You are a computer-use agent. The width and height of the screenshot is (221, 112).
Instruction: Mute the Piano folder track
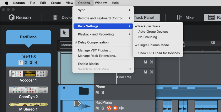click(97, 93)
